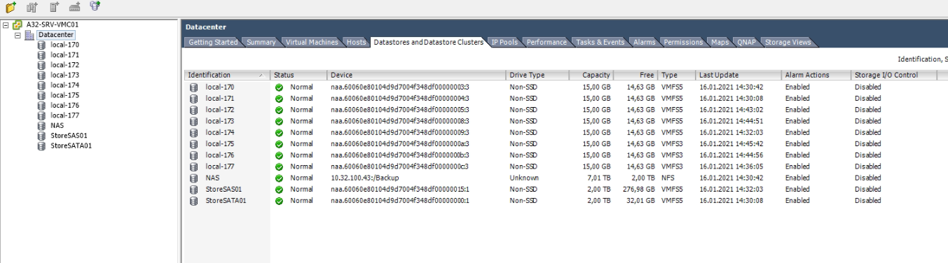Sort by the Free column header
This screenshot has width=948, height=263.
click(x=636, y=75)
